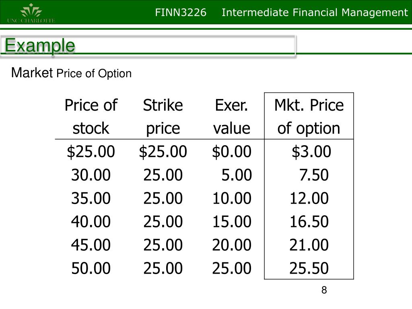Click the 50.00 stock price cell
This screenshot has width=412, height=309.
click(x=91, y=268)
